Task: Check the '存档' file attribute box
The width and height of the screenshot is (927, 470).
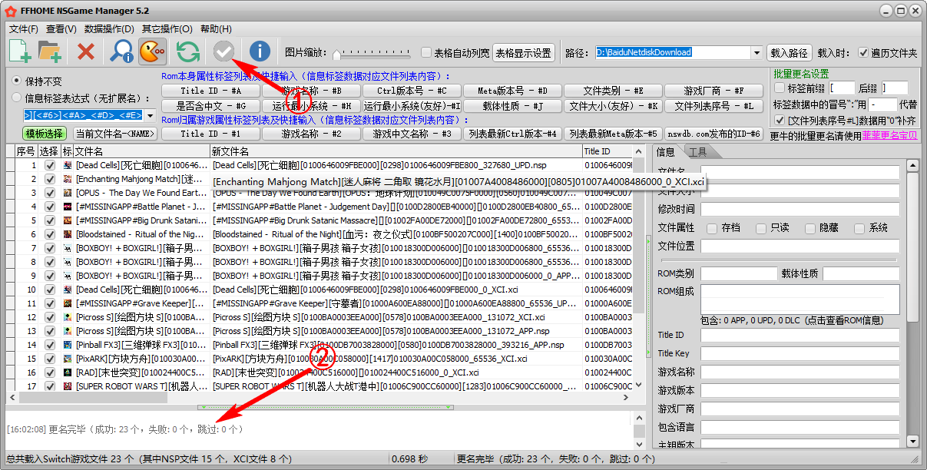Action: click(712, 228)
